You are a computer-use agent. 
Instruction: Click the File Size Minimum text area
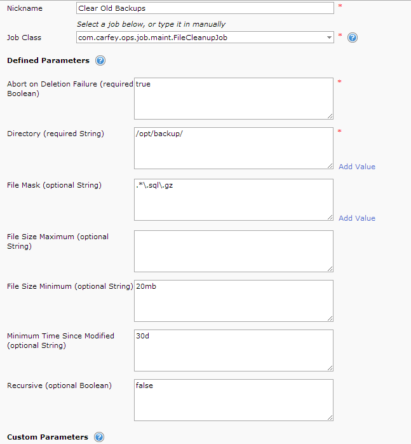click(x=233, y=300)
